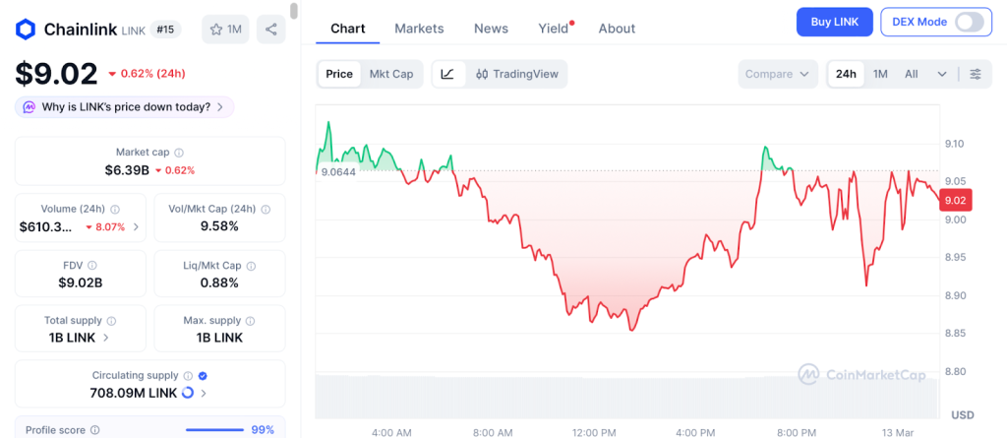The width and height of the screenshot is (1007, 438).
Task: Open 'Why is LINK's price down today?'
Action: pyautogui.click(x=125, y=106)
